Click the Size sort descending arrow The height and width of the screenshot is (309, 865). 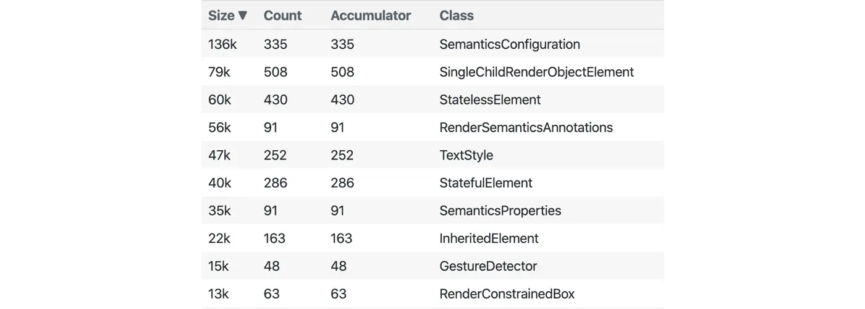243,16
